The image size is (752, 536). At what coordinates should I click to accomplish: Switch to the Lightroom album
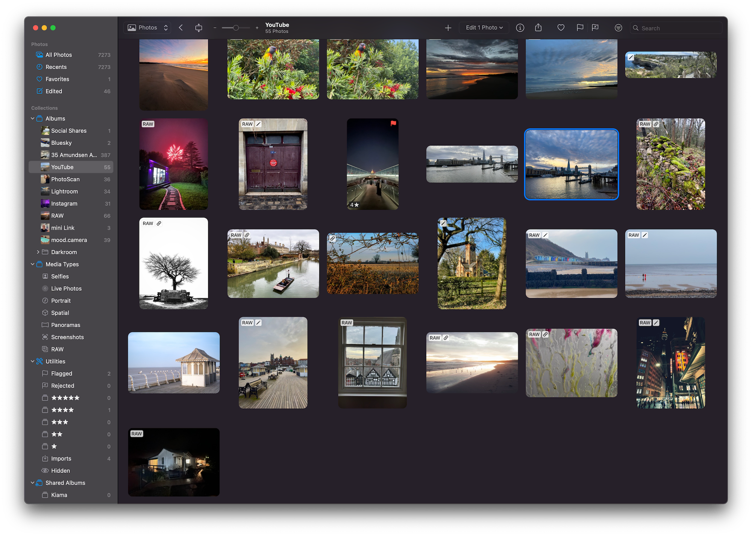point(64,191)
